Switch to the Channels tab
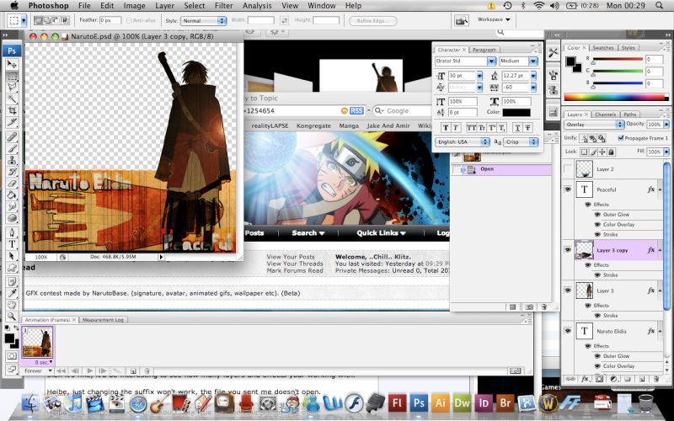The height and width of the screenshot is (421, 674). pos(605,115)
